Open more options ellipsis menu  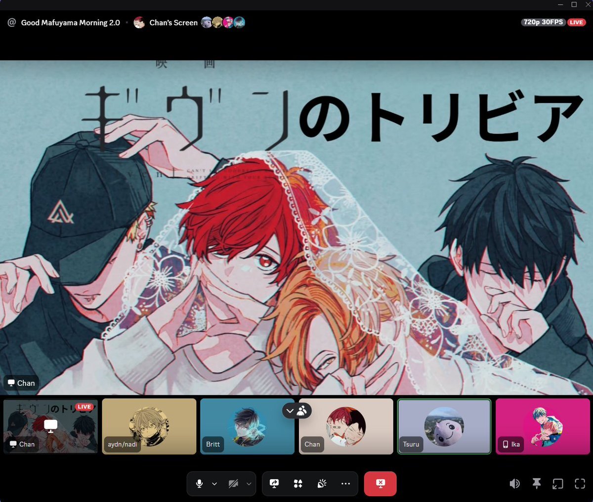[x=345, y=484]
